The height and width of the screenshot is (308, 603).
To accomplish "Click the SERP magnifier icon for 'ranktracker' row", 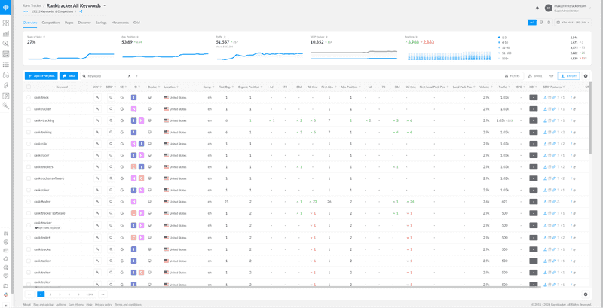I will pyautogui.click(x=111, y=109).
